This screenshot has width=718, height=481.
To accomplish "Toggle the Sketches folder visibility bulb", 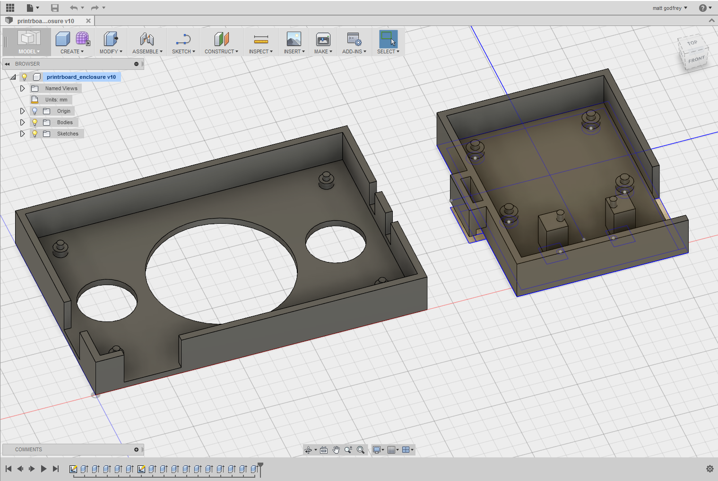I will (34, 134).
